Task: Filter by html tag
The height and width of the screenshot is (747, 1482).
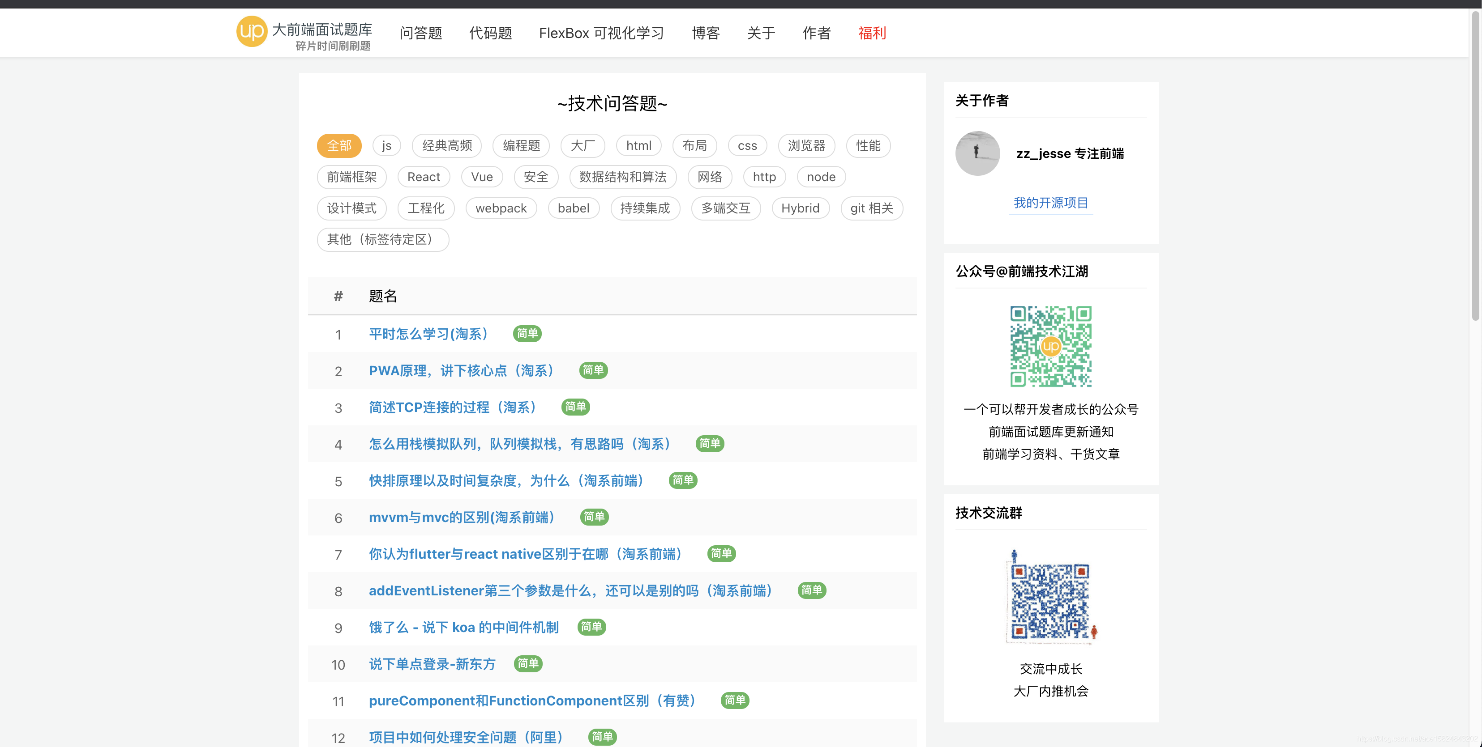Action: 638,146
